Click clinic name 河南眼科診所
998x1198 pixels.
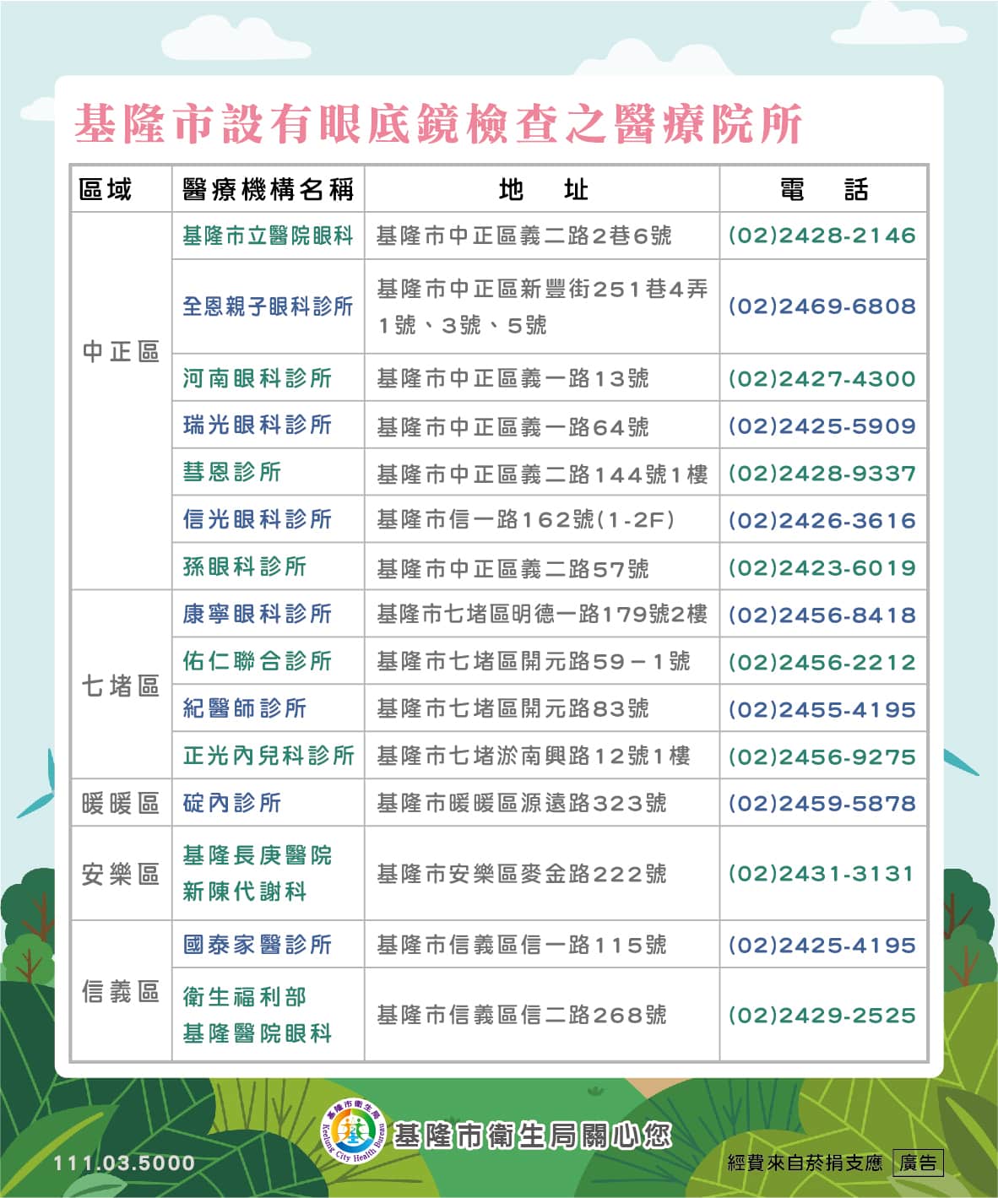[257, 377]
